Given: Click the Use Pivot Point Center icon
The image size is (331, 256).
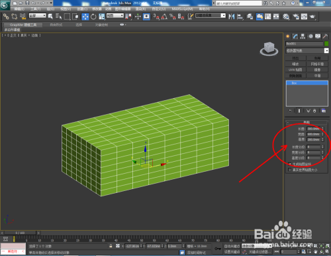Looking at the screenshot, I should tap(128, 17).
